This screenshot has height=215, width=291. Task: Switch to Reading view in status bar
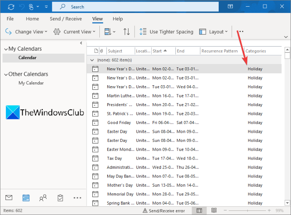(x=213, y=211)
